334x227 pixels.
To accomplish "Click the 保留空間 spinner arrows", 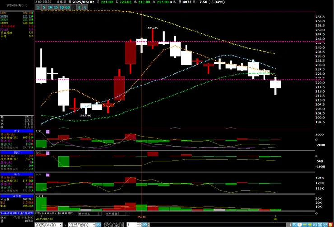I will coord(139,225).
